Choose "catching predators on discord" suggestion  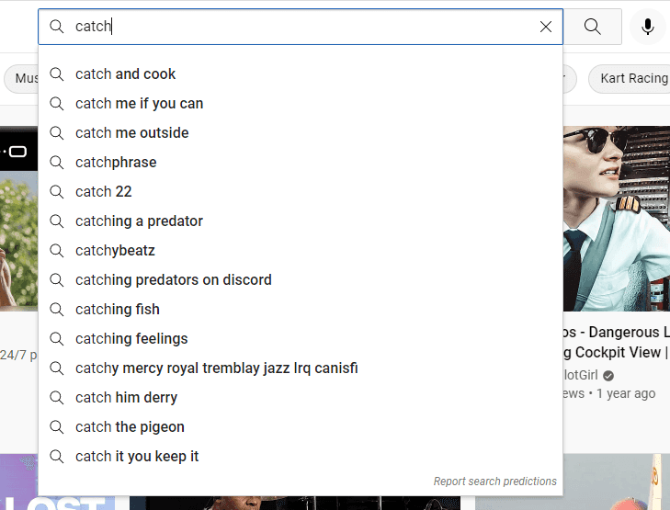click(x=173, y=280)
